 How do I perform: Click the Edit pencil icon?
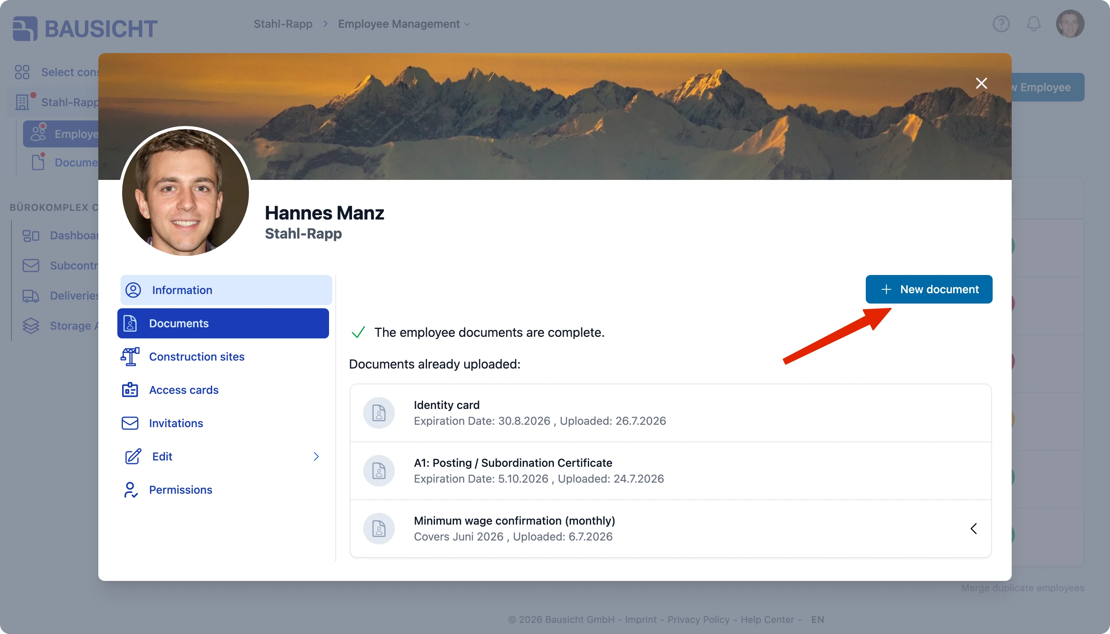133,457
